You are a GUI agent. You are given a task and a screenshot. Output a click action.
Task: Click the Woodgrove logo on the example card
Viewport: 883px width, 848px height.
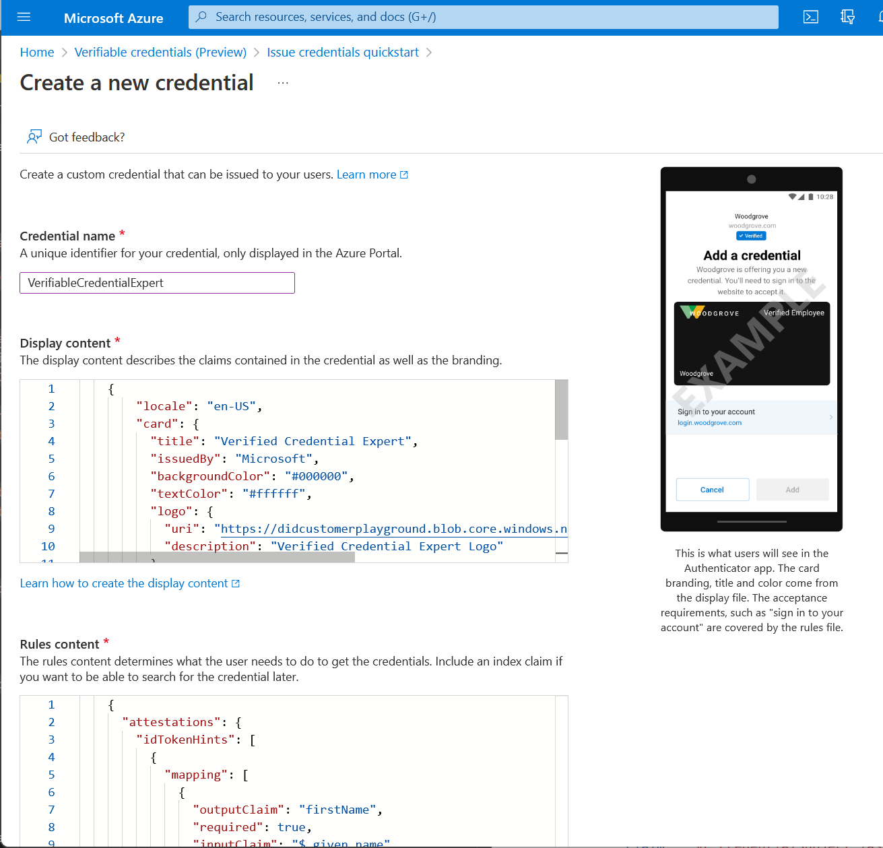[710, 313]
